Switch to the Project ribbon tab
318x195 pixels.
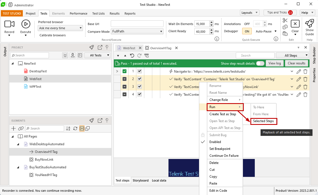(31, 13)
